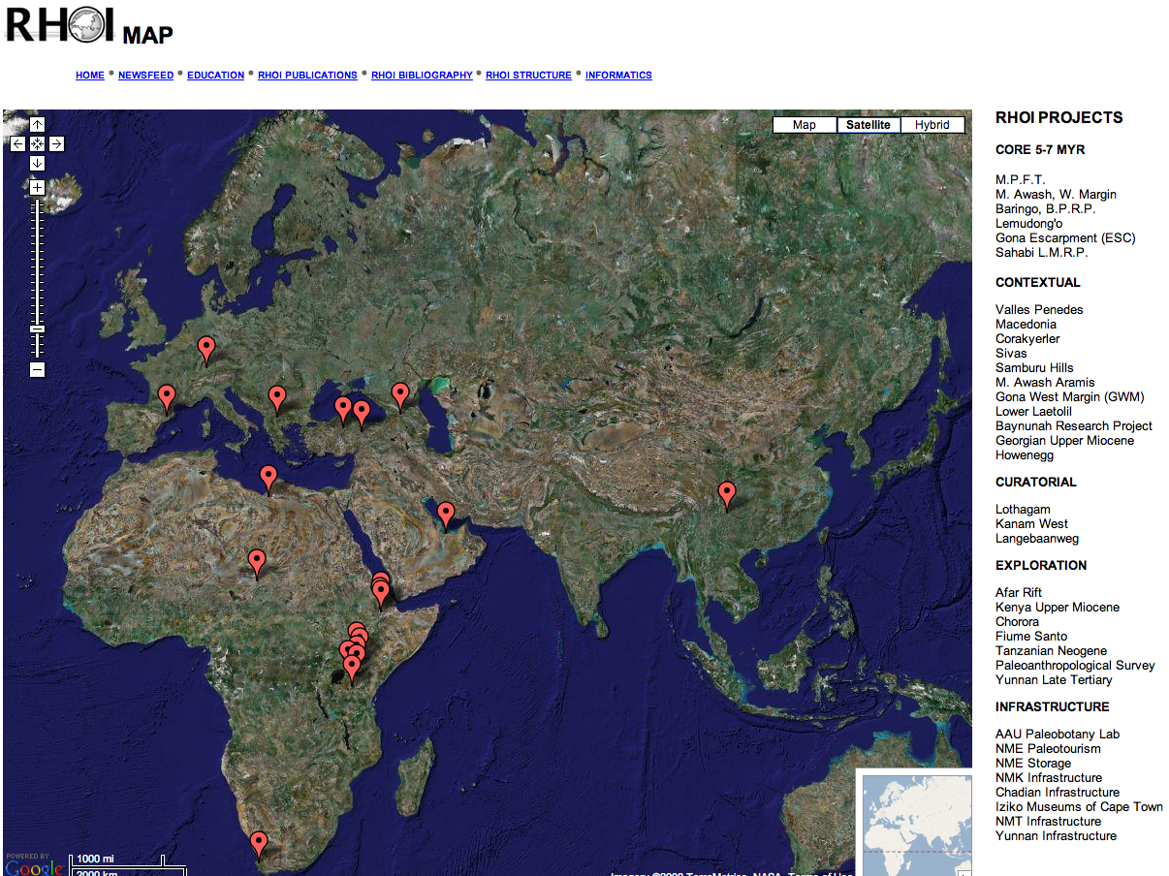Zoom in using the plus button

pos(37,187)
